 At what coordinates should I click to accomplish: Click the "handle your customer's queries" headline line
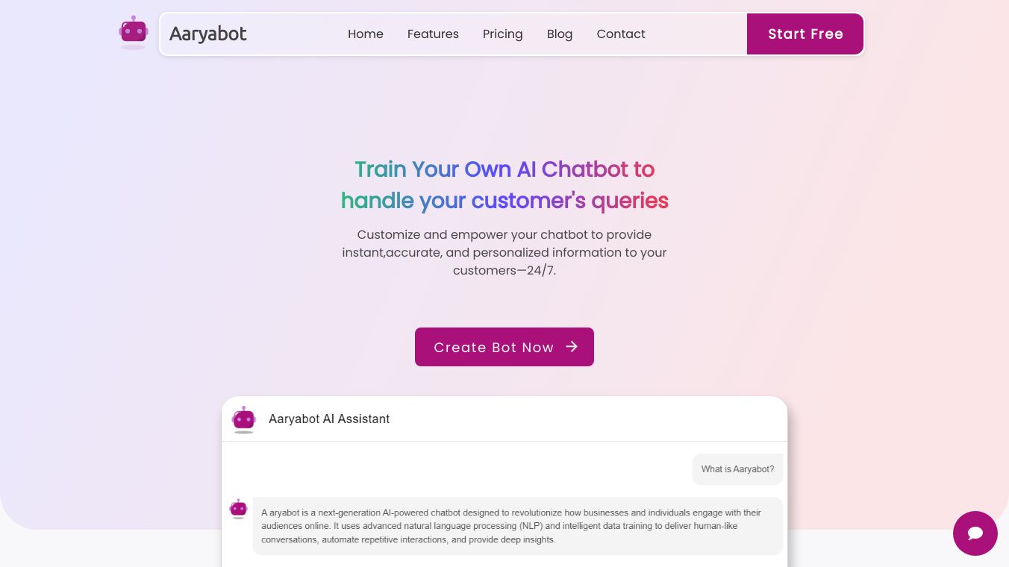coord(504,201)
